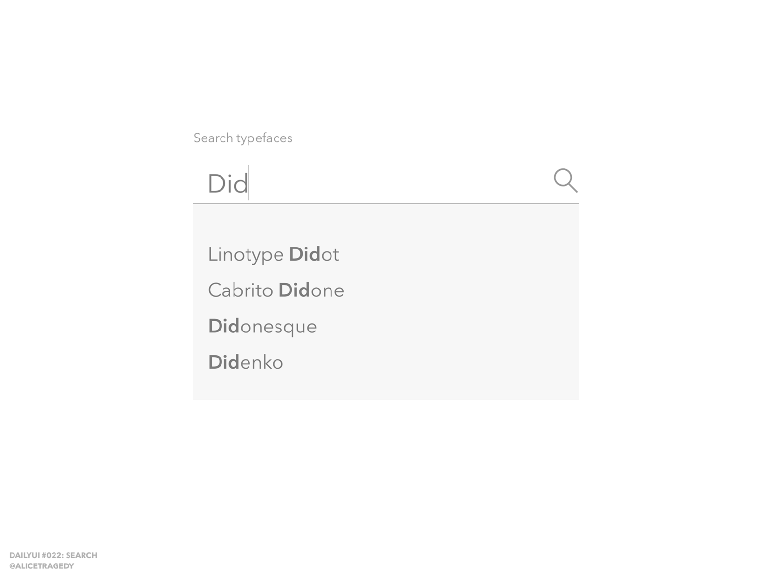Click bold "Did" at start of Didonesque
772x579 pixels.
(224, 327)
